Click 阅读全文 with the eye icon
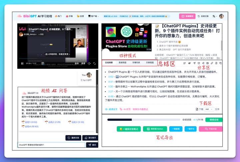This screenshot has height=162, width=240. 111,109
